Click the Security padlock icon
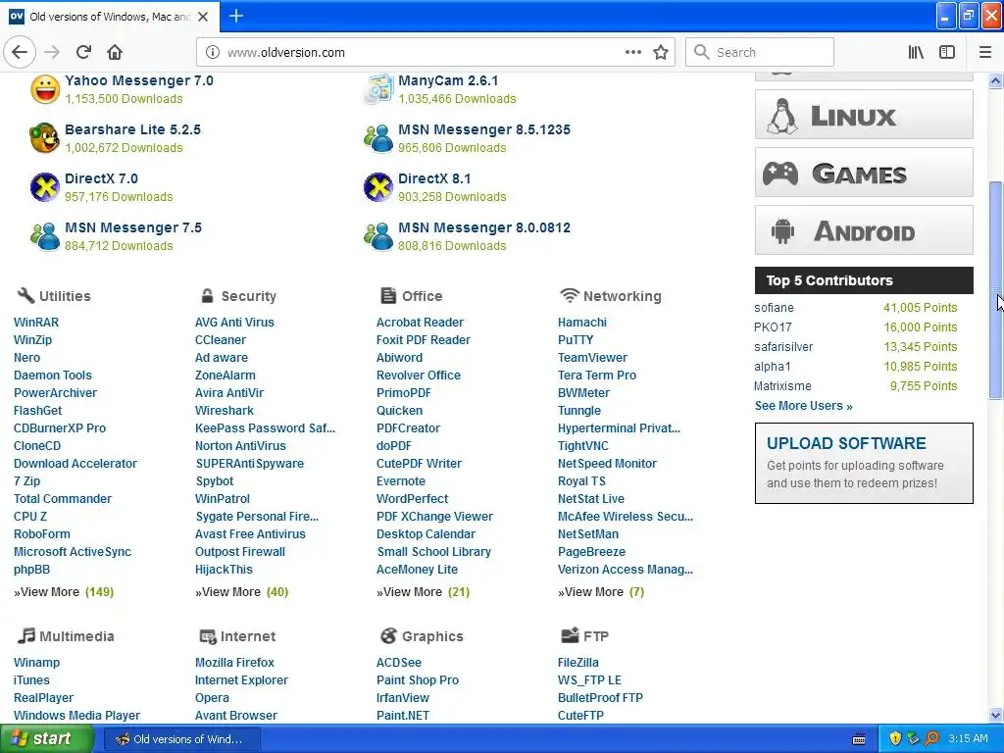Screen dimensions: 1004x753 (x=207, y=295)
